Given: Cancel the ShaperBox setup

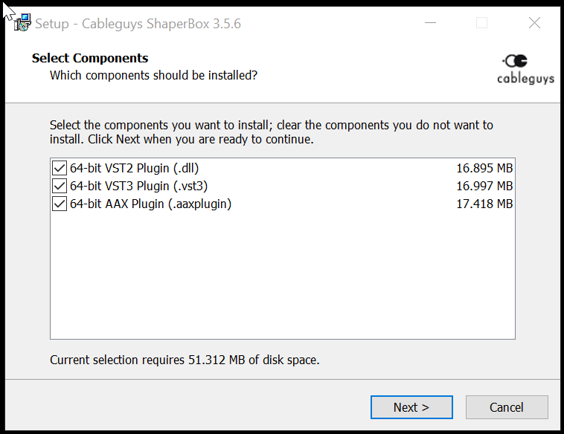Looking at the screenshot, I should click(x=507, y=407).
